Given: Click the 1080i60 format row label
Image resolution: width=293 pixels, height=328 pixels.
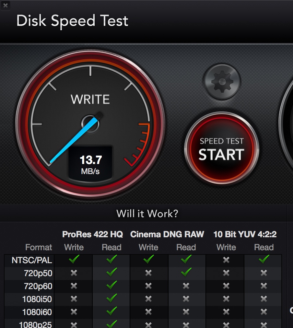Looking at the screenshot, I should click(37, 312).
